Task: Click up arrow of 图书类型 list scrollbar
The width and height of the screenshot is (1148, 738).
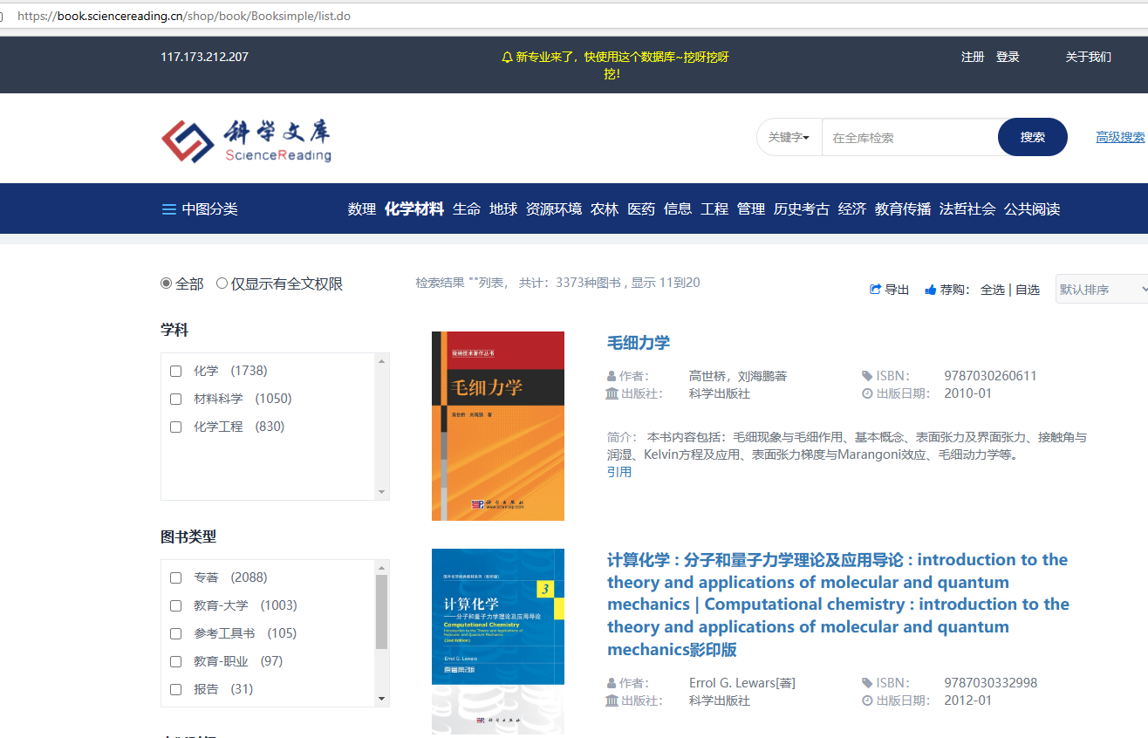Action: tap(381, 567)
